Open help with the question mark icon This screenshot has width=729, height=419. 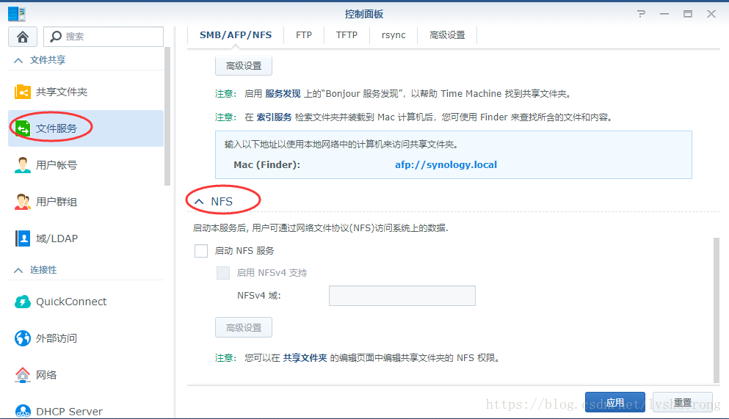point(641,14)
